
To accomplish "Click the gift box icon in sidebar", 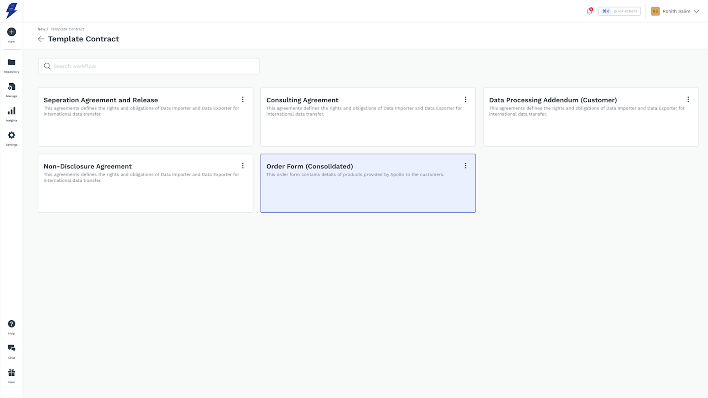I will pyautogui.click(x=12, y=373).
